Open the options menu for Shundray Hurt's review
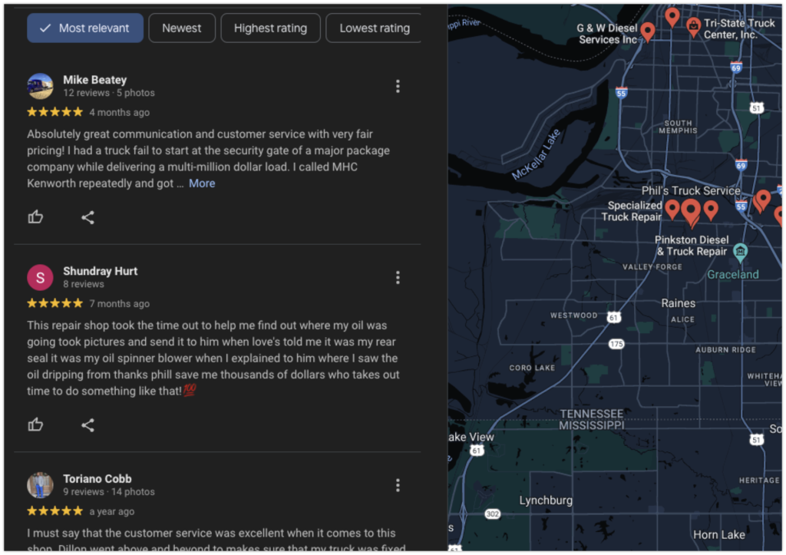This screenshot has height=555, width=786. (398, 277)
